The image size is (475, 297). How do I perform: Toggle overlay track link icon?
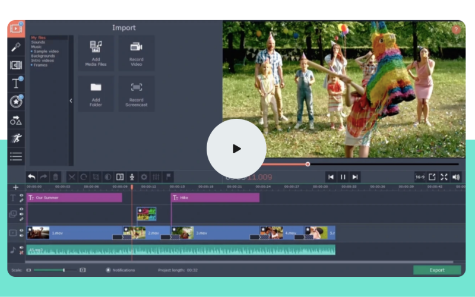click(x=21, y=219)
